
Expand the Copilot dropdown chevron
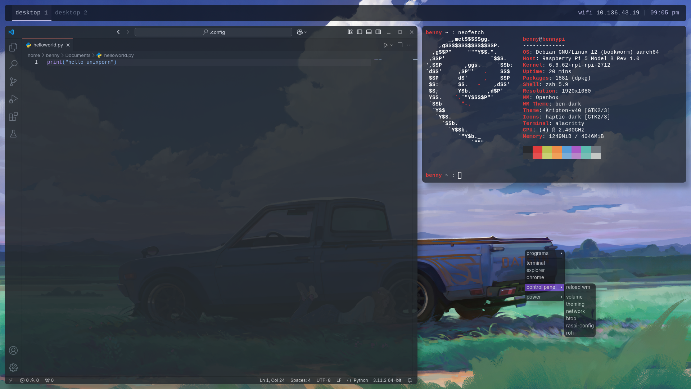coord(306,32)
